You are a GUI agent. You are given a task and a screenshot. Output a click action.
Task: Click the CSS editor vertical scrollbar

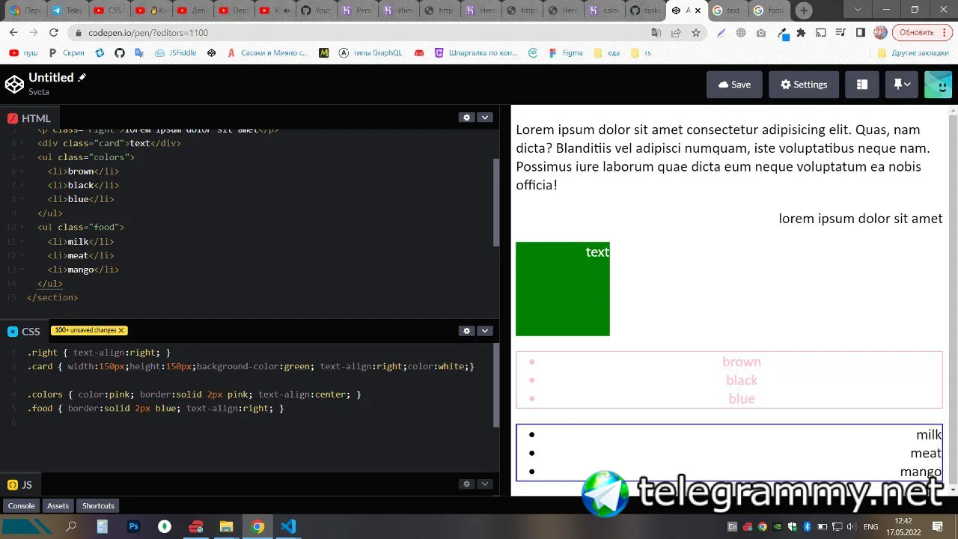[x=496, y=386]
